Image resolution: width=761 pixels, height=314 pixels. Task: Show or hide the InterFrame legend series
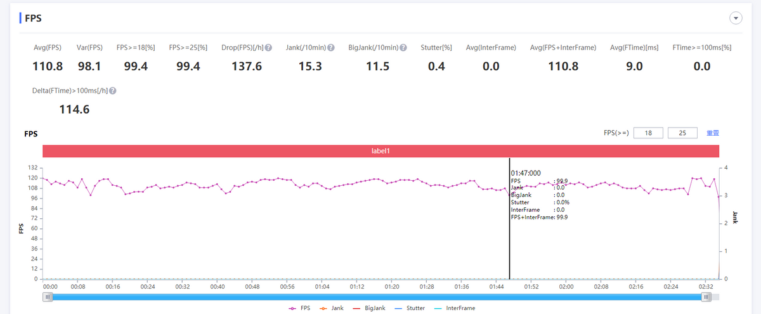(454, 308)
